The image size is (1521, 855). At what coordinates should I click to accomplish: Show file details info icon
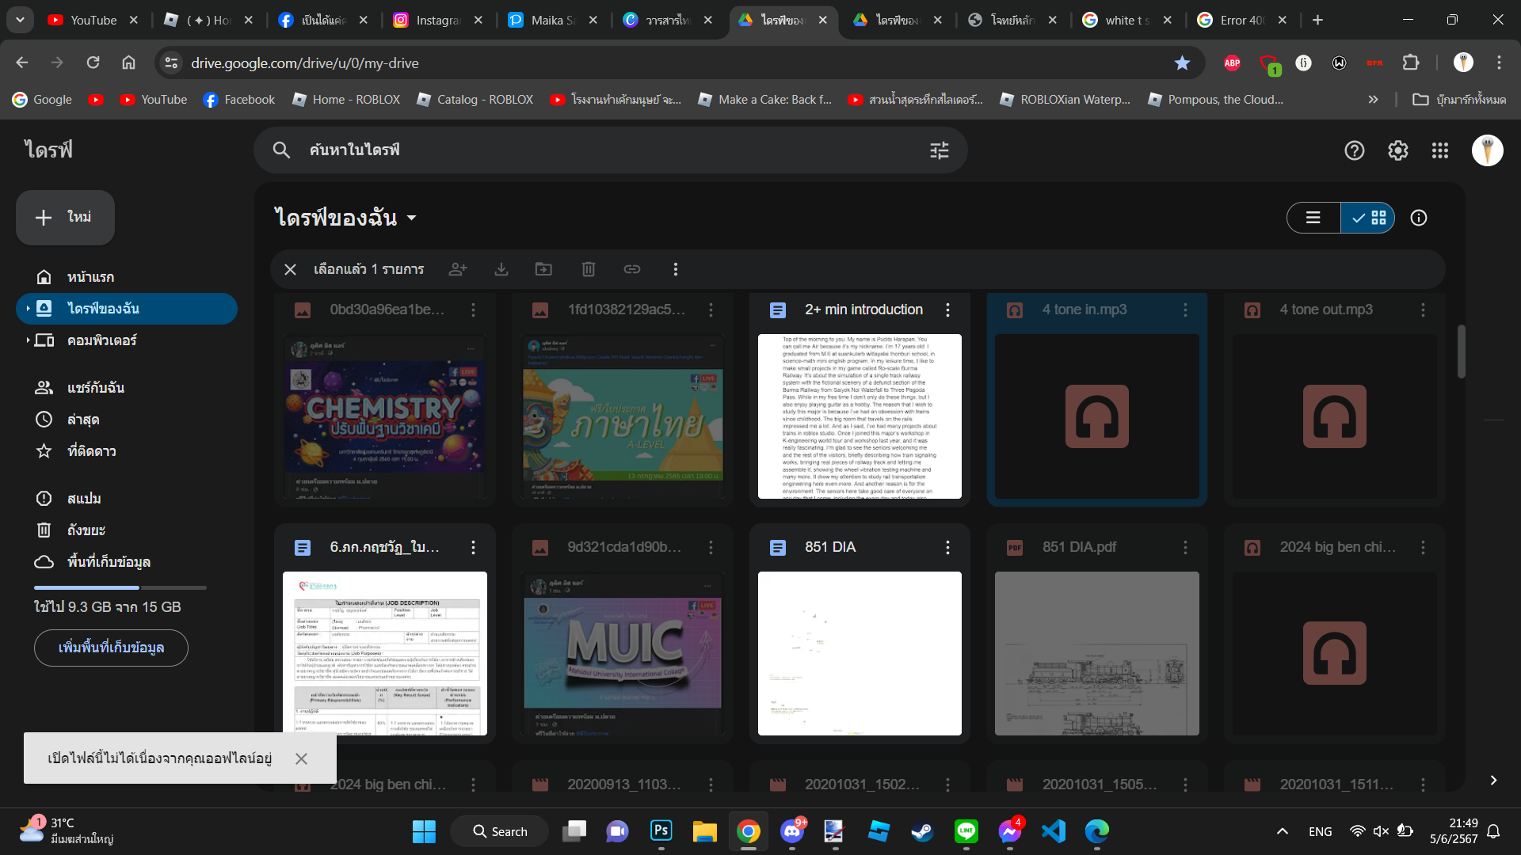coord(1419,218)
